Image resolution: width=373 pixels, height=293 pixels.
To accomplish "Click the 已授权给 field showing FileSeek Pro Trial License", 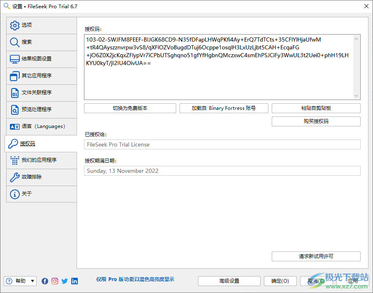I will [222, 144].
